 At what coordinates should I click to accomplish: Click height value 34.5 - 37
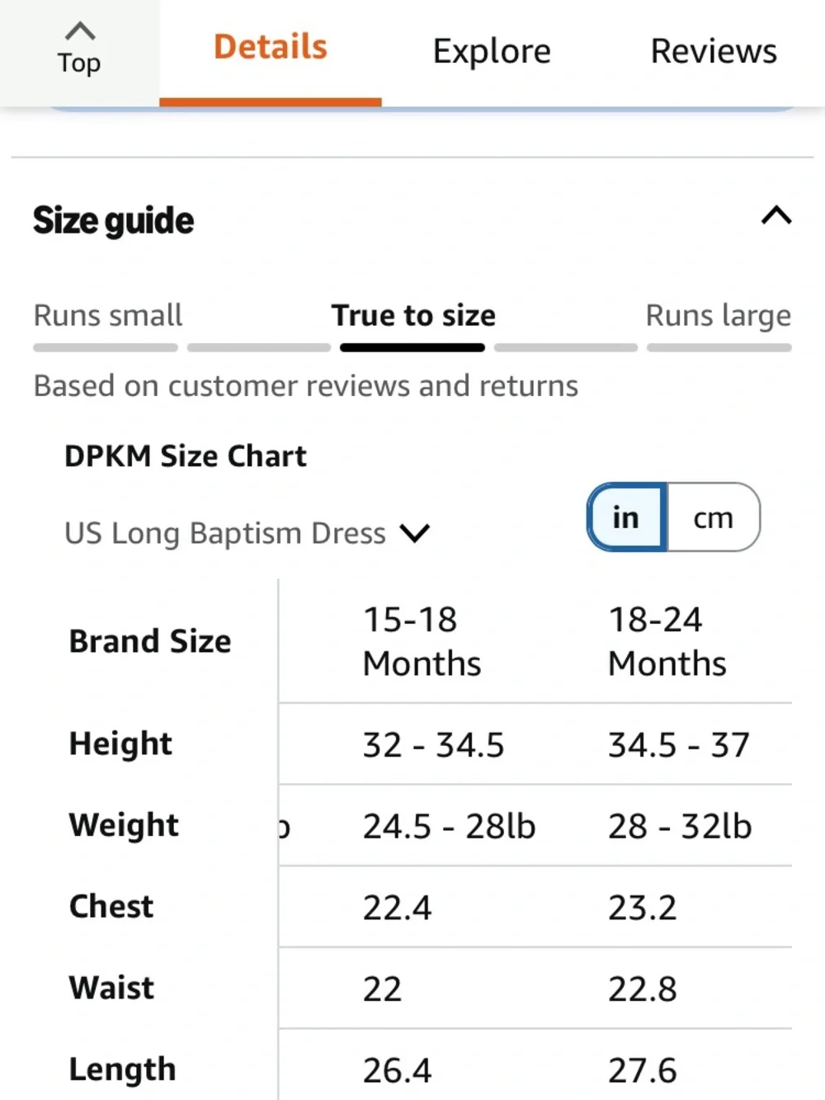coord(678,745)
